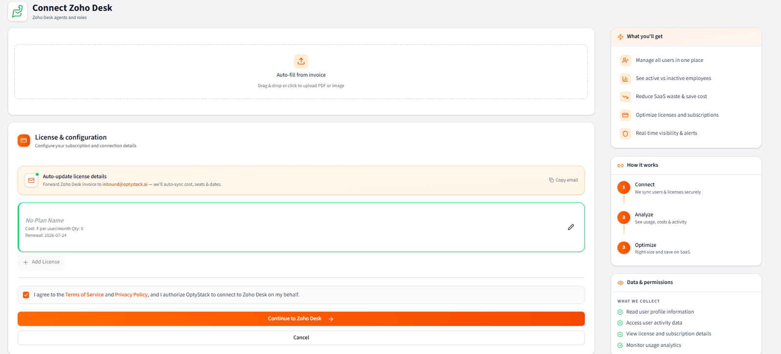Click Optimize licenses and subscriptions text
The width and height of the screenshot is (781, 354).
pos(677,115)
